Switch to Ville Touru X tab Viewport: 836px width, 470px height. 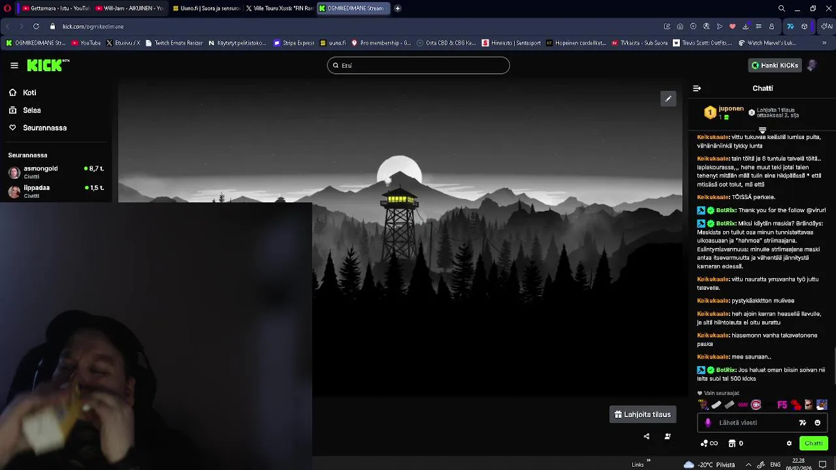pyautogui.click(x=280, y=8)
